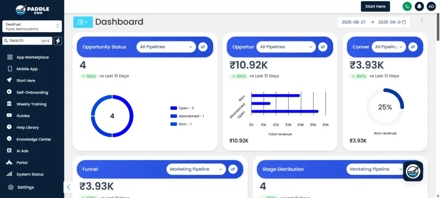Click the start date 2025-08-27
Viewport: 440px width, 198px height.
(353, 22)
